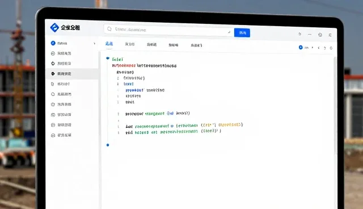The height and width of the screenshot is (209, 363).
Task: Click the circular face icon in top-right header
Action: pyautogui.click(x=320, y=35)
